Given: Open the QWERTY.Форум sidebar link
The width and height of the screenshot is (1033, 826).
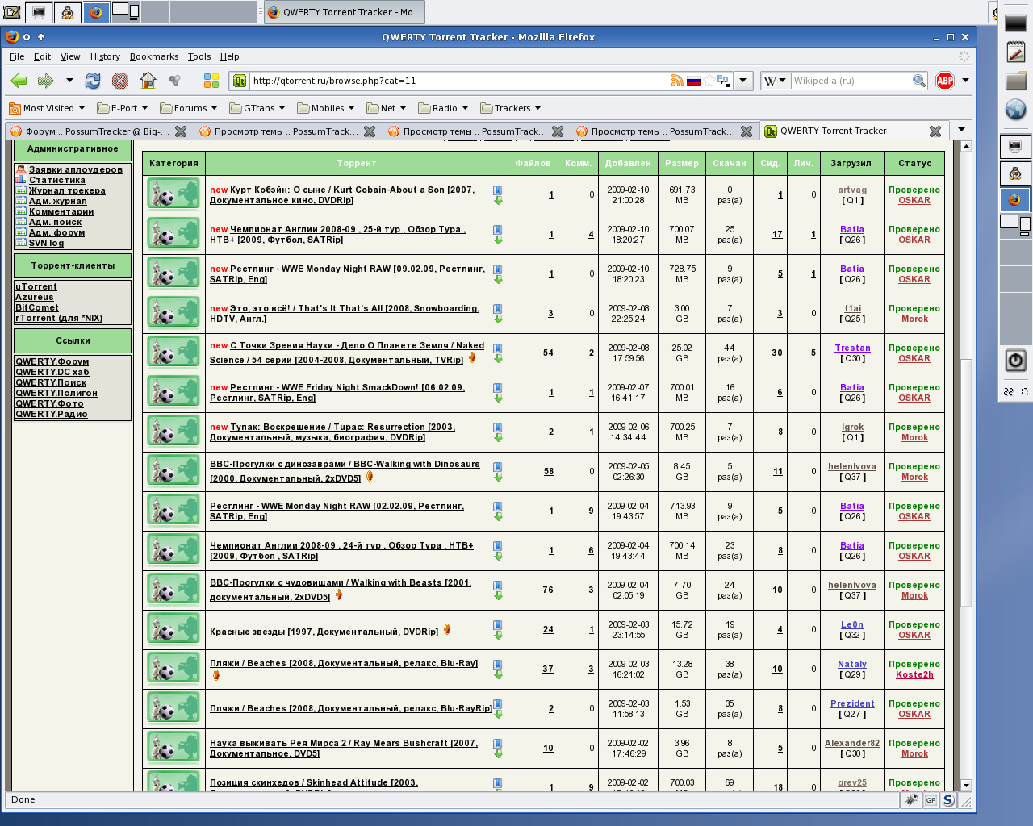Looking at the screenshot, I should tap(52, 361).
